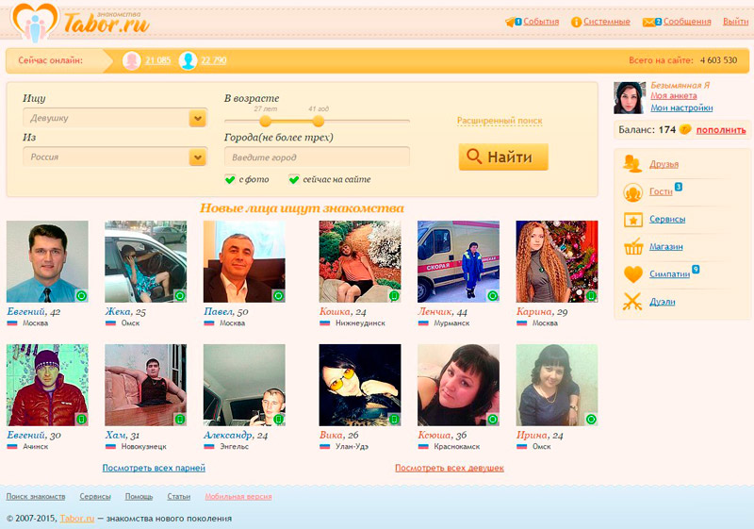Open Карина's profile photo
Viewport: 754px width, 529px height.
pyautogui.click(x=557, y=261)
